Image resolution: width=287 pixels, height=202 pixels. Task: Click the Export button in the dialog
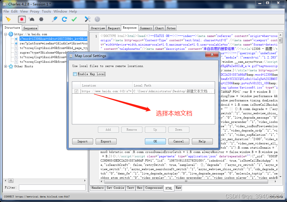click(106, 141)
